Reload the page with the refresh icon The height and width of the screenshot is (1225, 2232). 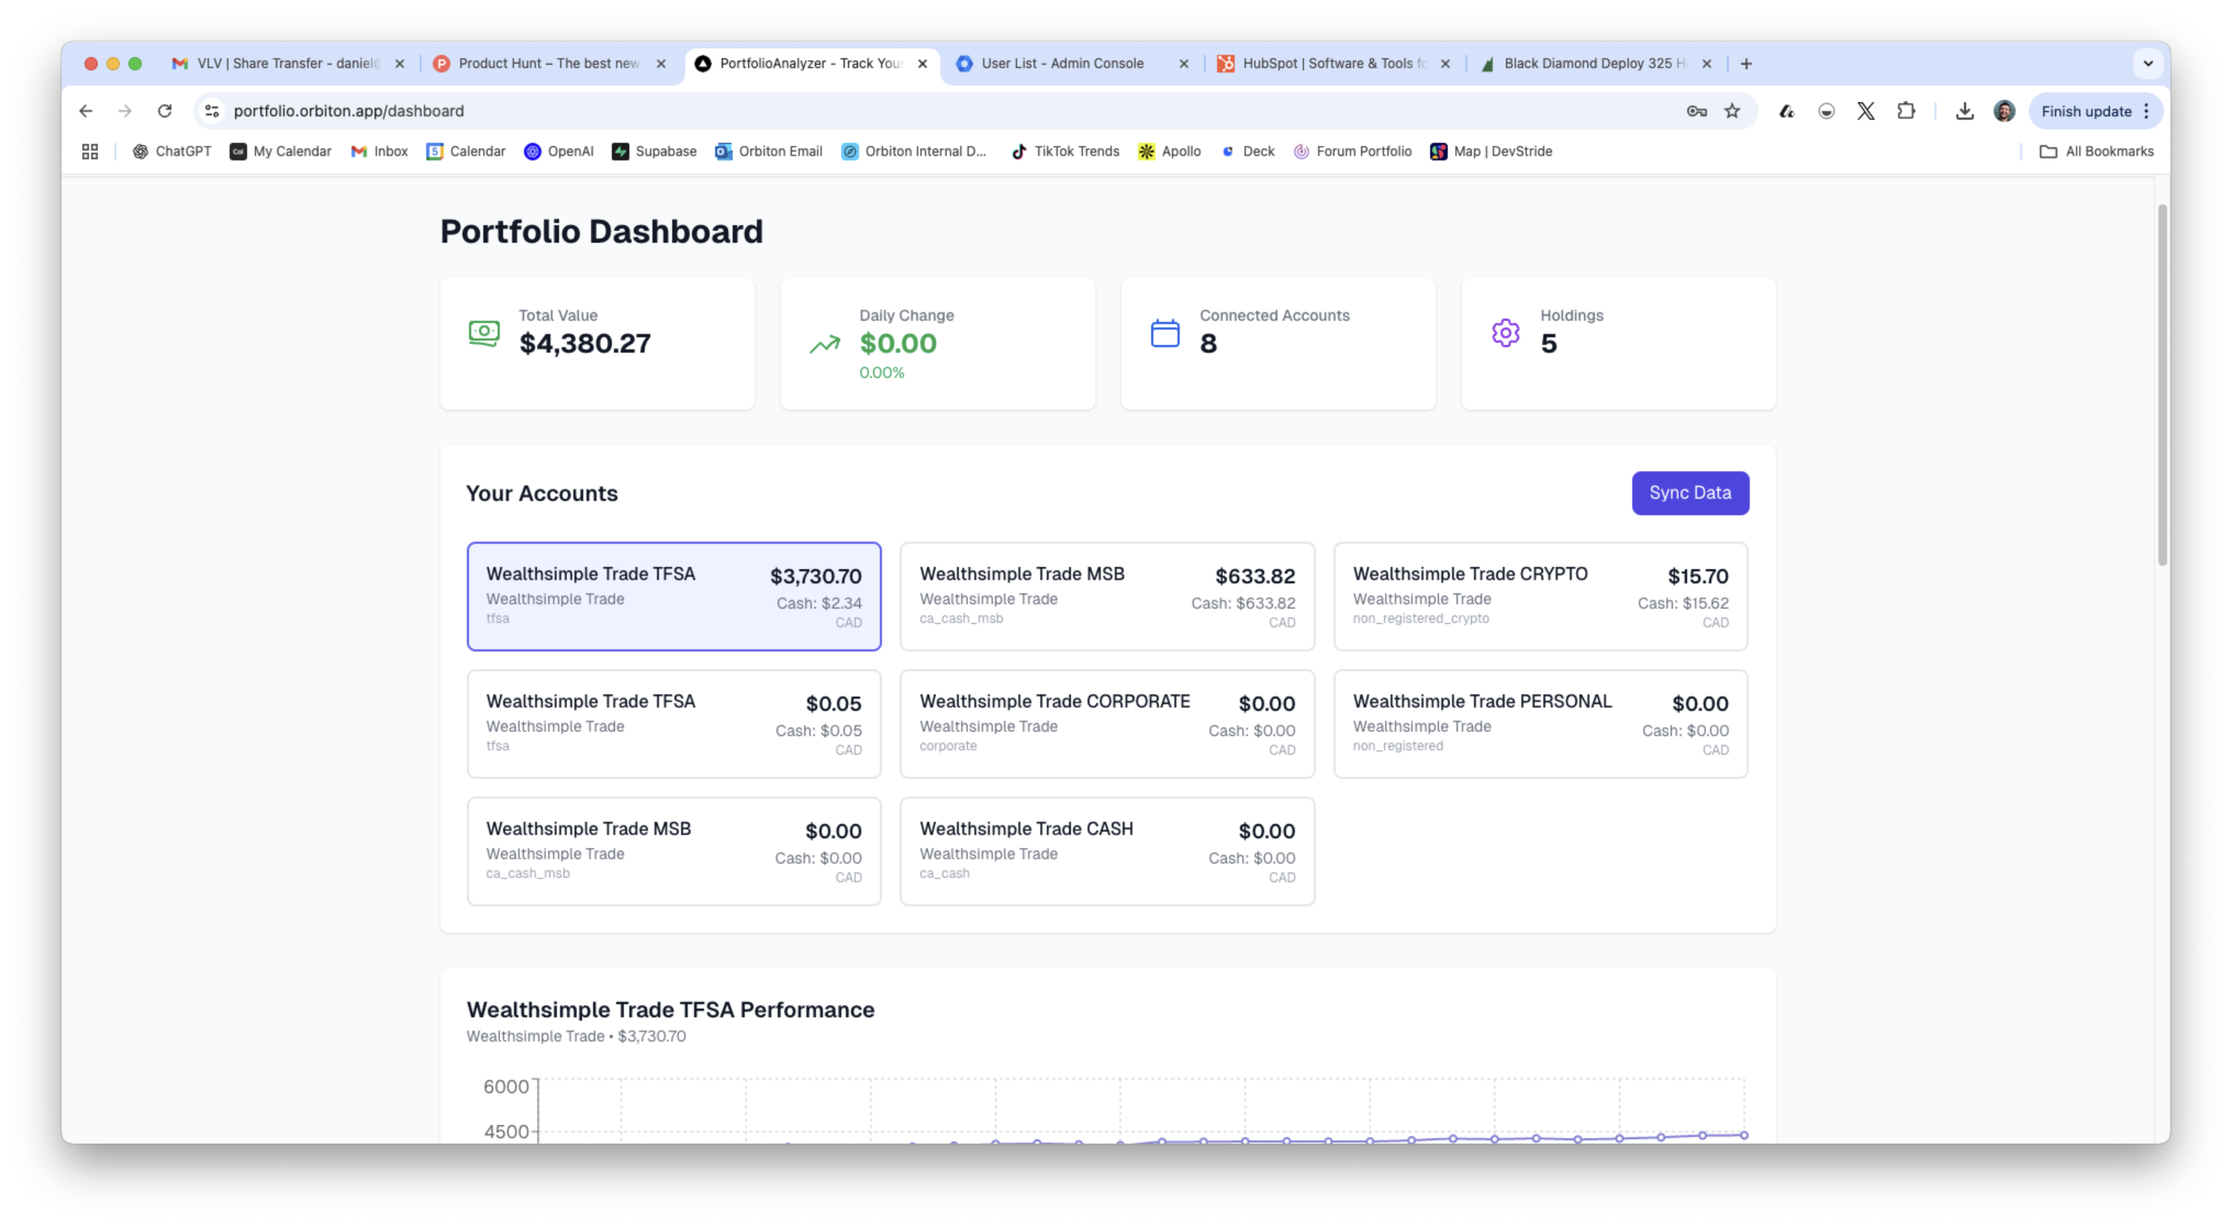tap(165, 111)
